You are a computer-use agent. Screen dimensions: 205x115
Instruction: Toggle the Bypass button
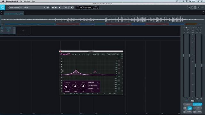tap(188, 104)
